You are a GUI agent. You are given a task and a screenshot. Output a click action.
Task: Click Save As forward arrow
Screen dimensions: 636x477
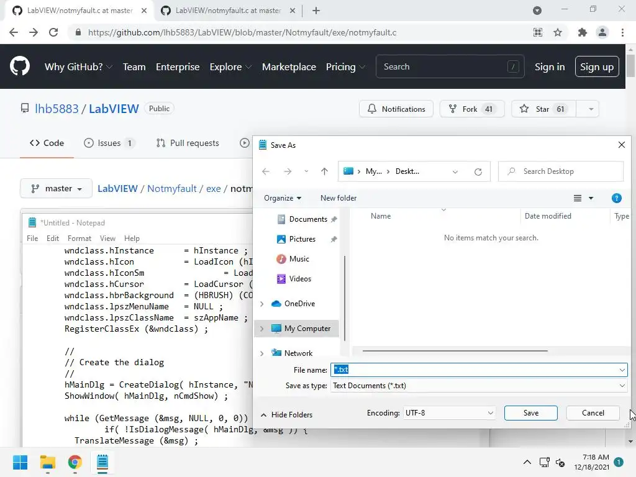pyautogui.click(x=288, y=171)
